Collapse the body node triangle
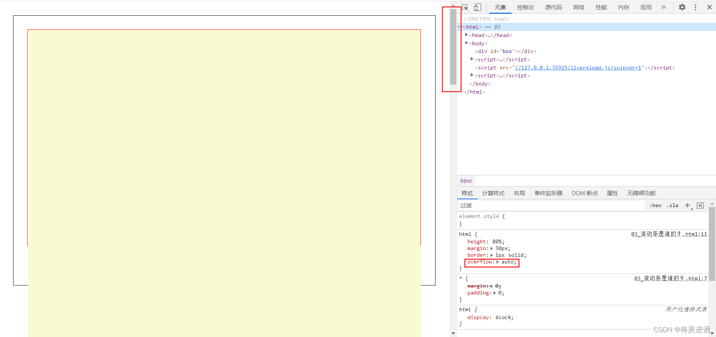716x337 pixels. pos(466,43)
